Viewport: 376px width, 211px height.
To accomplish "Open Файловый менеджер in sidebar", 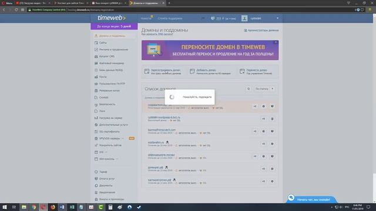I will [112, 63].
